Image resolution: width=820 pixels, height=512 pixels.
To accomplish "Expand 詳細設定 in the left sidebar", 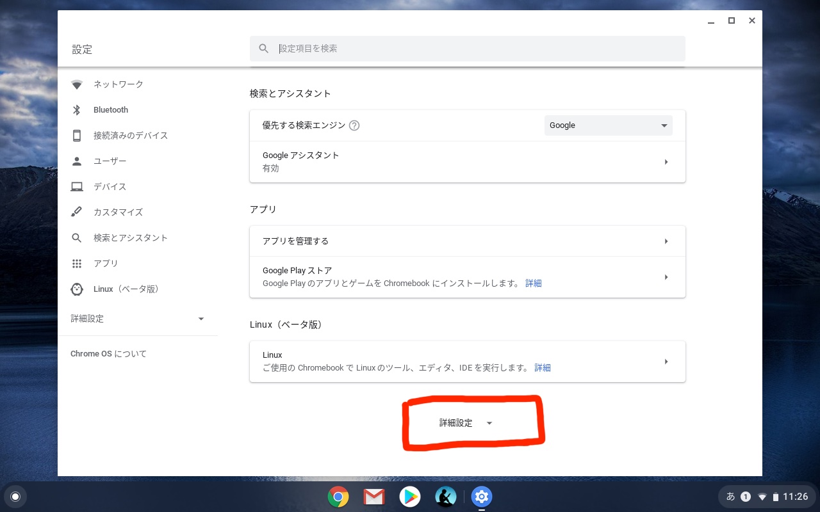I will [88, 318].
